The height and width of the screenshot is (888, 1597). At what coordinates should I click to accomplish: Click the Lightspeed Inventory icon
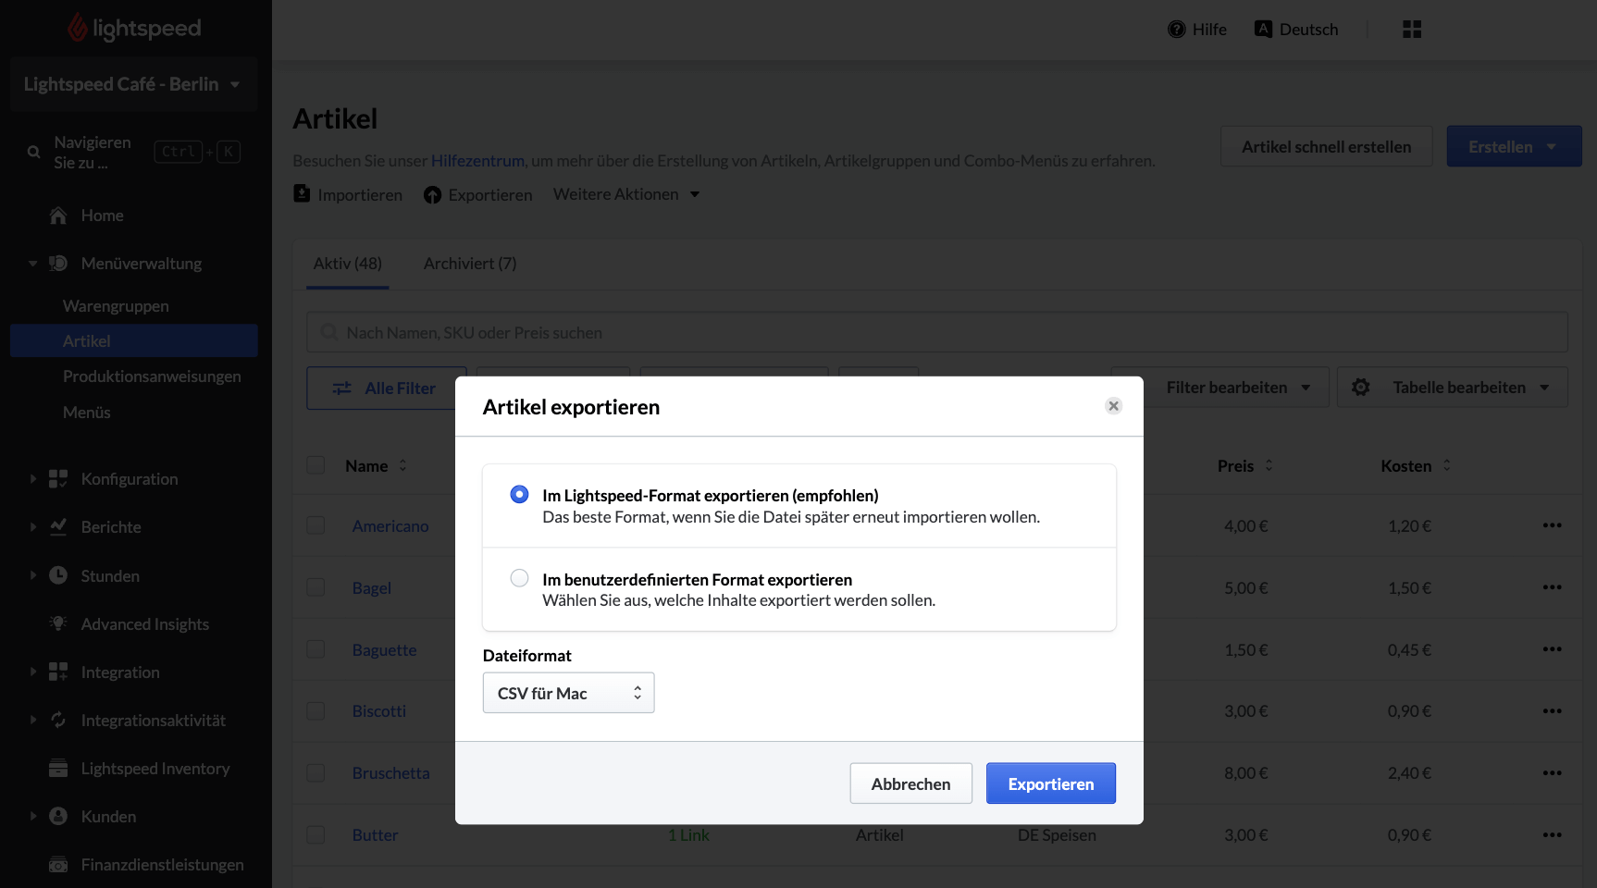58,769
